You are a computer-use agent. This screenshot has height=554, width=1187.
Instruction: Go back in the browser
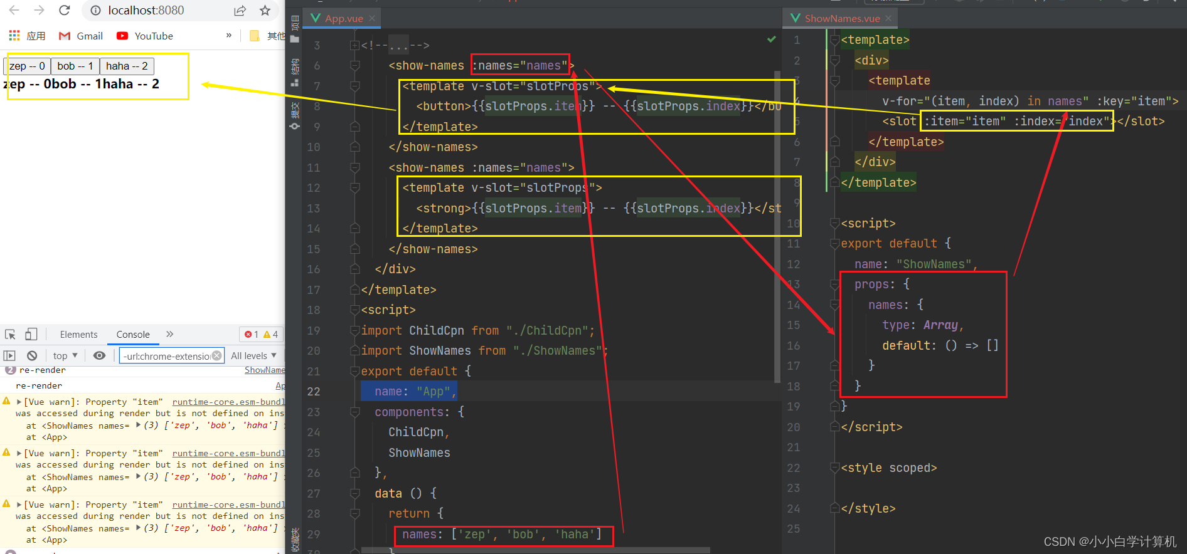(14, 10)
